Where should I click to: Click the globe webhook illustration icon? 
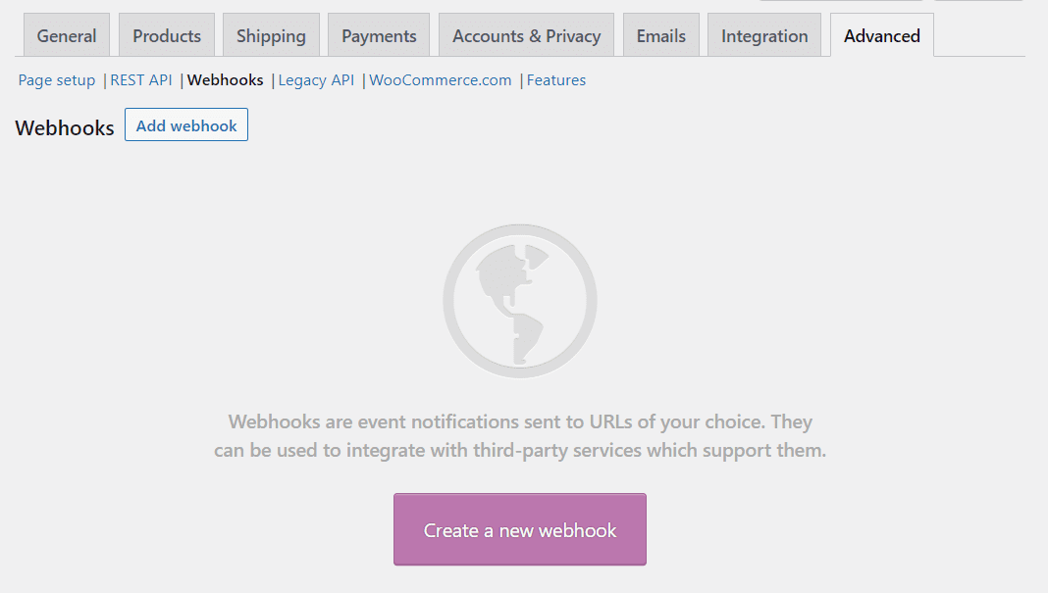point(520,299)
